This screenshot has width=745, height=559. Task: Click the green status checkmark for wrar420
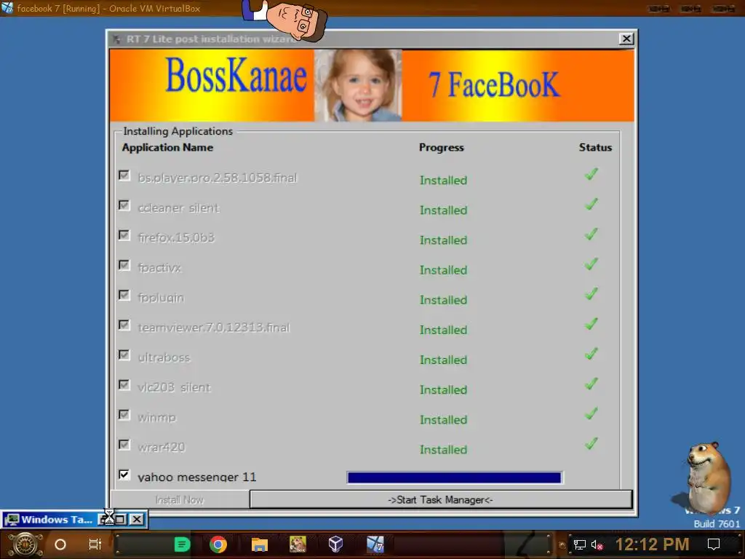[591, 443]
